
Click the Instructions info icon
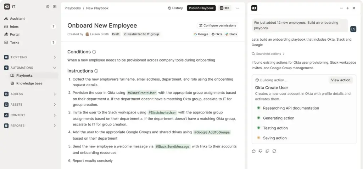(96, 71)
